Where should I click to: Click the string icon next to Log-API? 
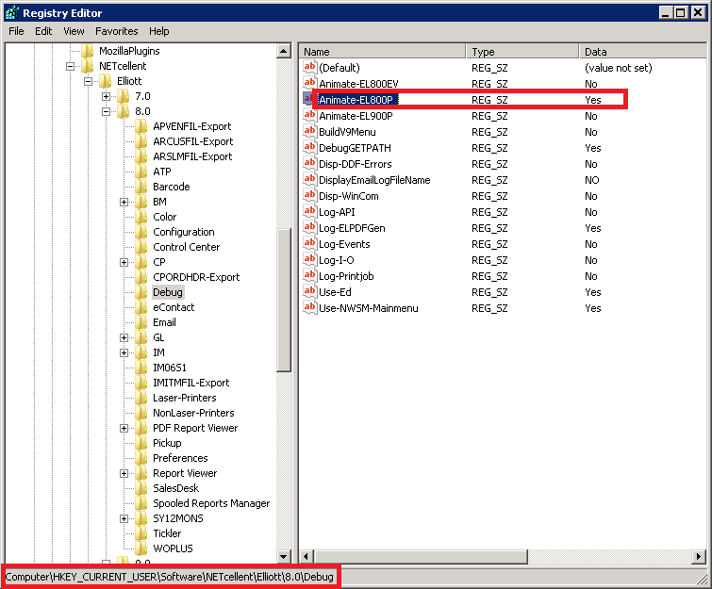309,211
